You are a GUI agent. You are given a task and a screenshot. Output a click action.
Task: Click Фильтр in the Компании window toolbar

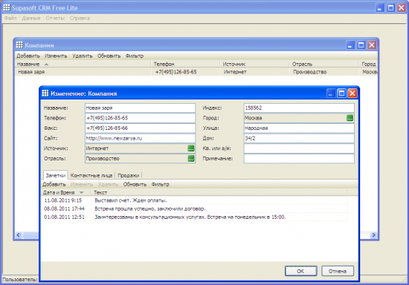pyautogui.click(x=135, y=56)
